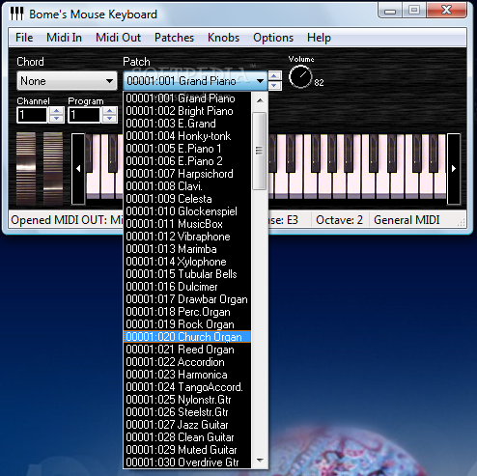
Task: Select 00001:021 Reed Organ patch
Action: [187, 350]
